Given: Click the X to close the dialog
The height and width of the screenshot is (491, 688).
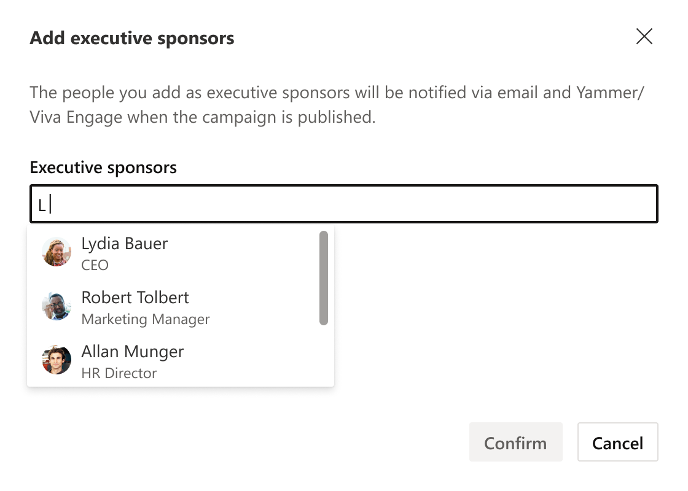Looking at the screenshot, I should pyautogui.click(x=644, y=37).
